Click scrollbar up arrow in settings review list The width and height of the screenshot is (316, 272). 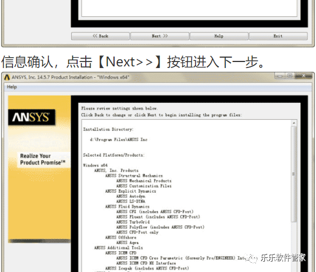click(294, 123)
